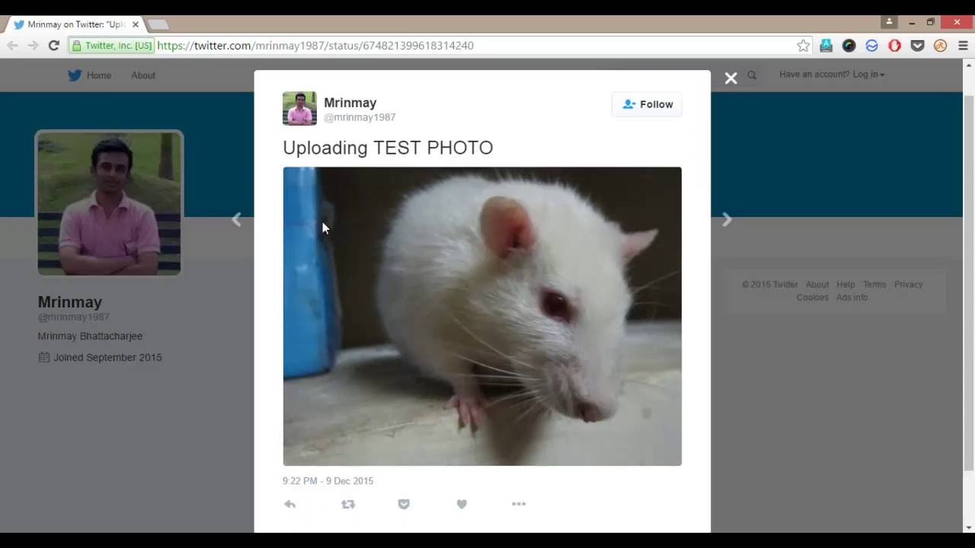Open the footer Cookies link
975x548 pixels.
[812, 298]
